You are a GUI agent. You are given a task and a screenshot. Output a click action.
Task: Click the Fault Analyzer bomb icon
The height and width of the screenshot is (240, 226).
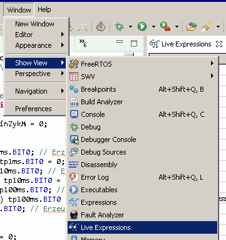74,215
